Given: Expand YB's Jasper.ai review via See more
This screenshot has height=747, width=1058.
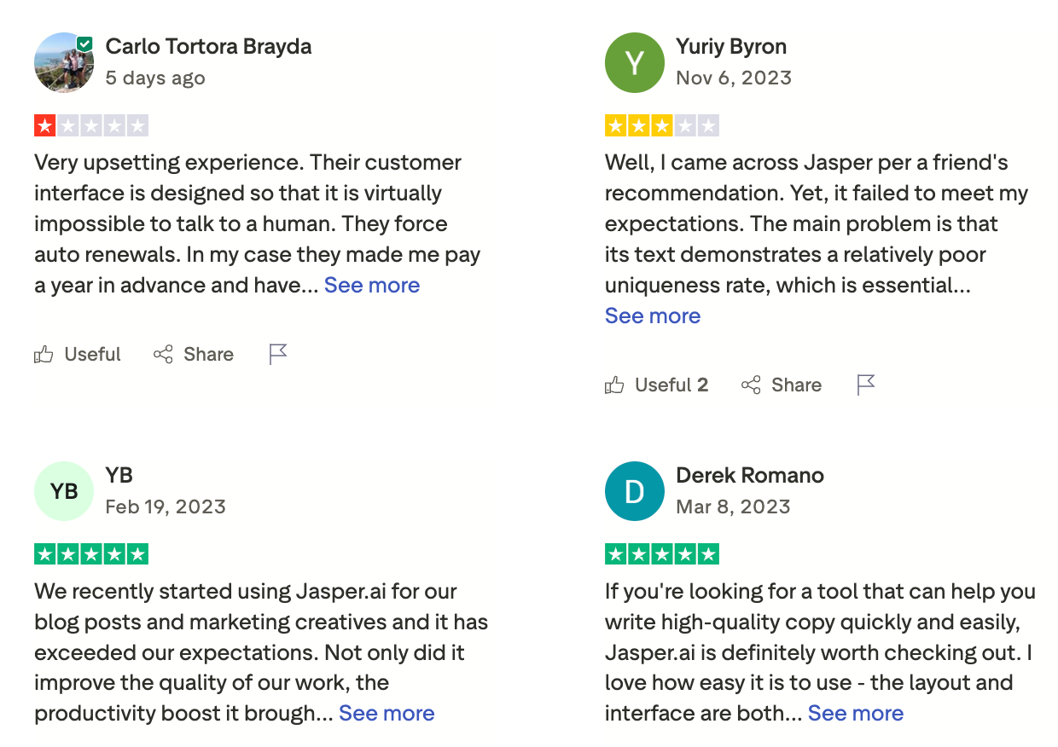Looking at the screenshot, I should (x=387, y=713).
